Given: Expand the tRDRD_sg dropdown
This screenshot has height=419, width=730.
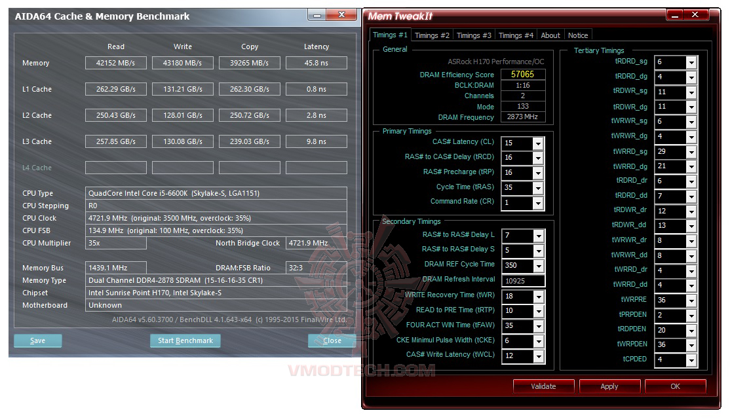Looking at the screenshot, I should 691,62.
